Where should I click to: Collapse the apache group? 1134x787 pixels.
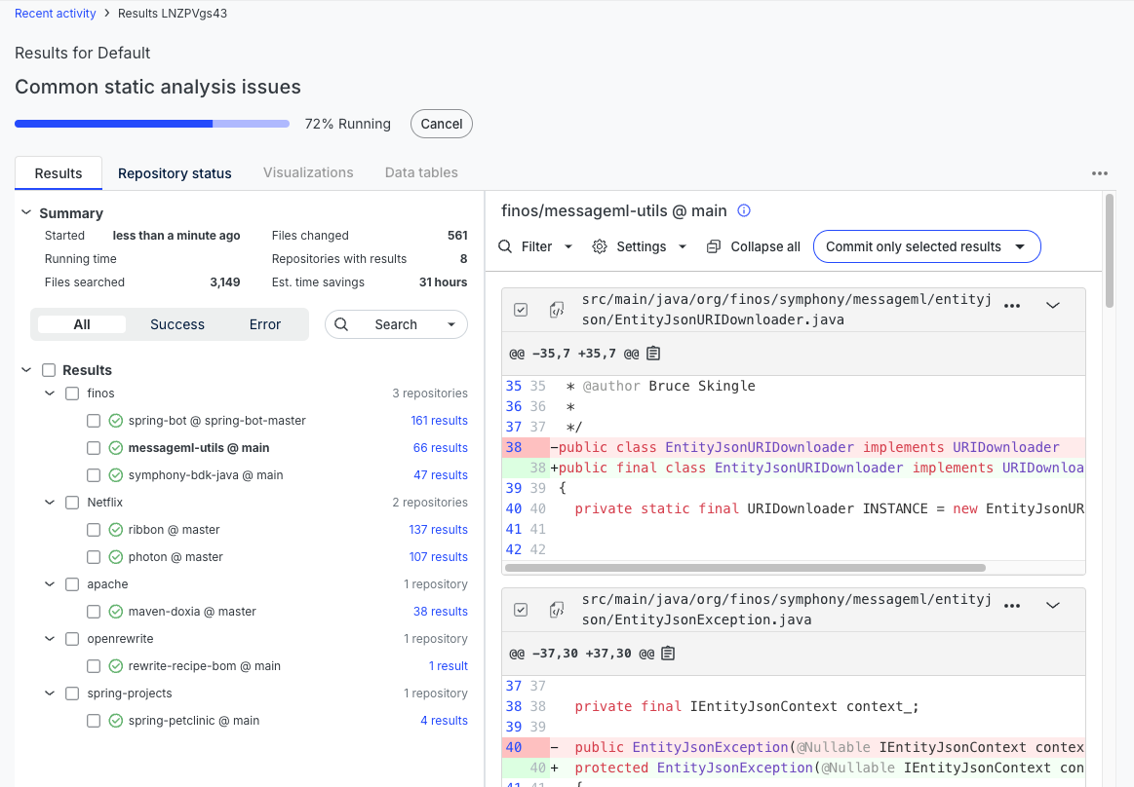click(x=50, y=584)
